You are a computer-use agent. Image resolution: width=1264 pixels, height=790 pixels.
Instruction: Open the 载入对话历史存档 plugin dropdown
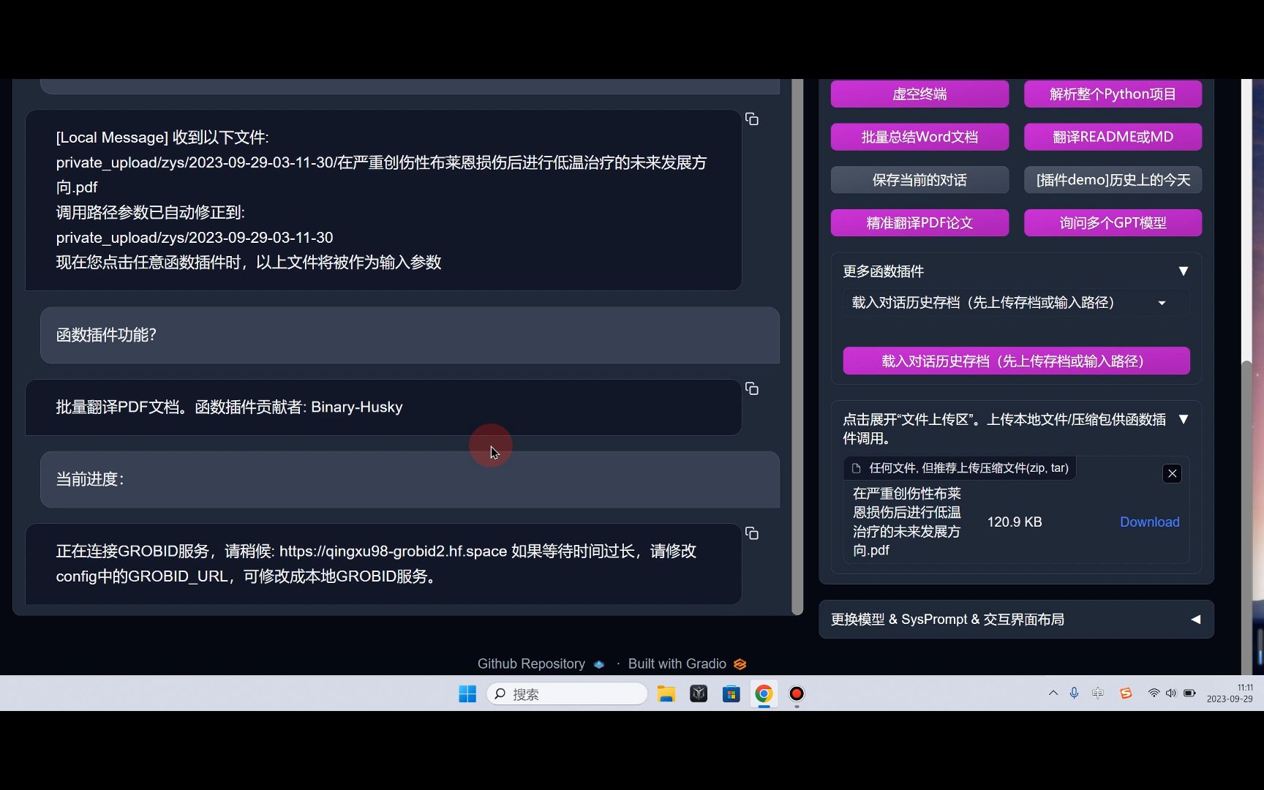tap(1016, 303)
